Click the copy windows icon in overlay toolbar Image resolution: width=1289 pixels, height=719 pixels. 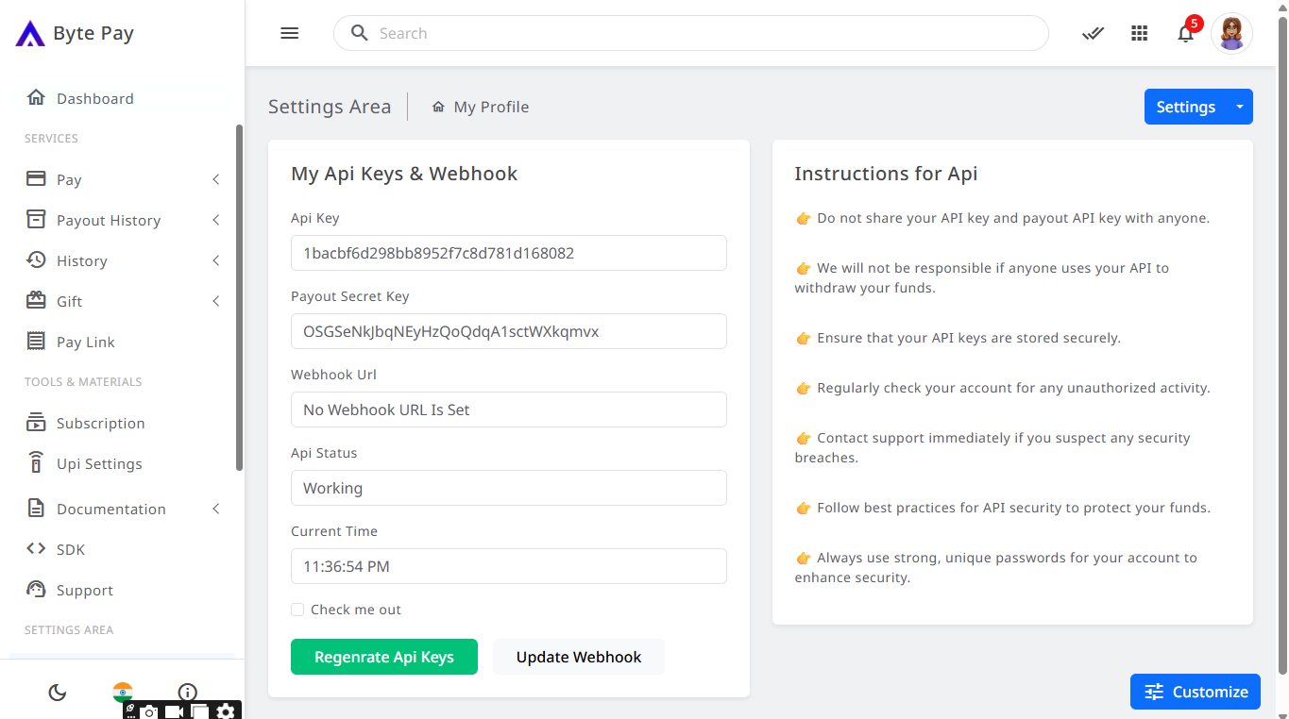(199, 711)
